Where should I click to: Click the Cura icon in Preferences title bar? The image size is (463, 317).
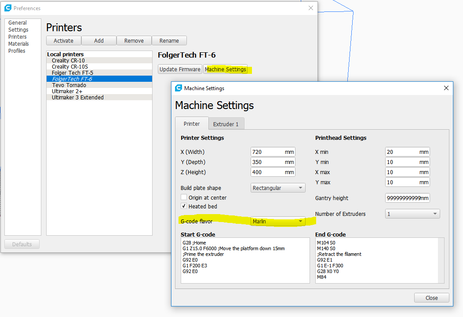(7, 8)
